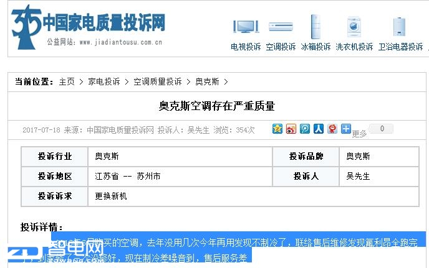
Task: Click the 投诉行业 header cell
Action: tap(55, 156)
